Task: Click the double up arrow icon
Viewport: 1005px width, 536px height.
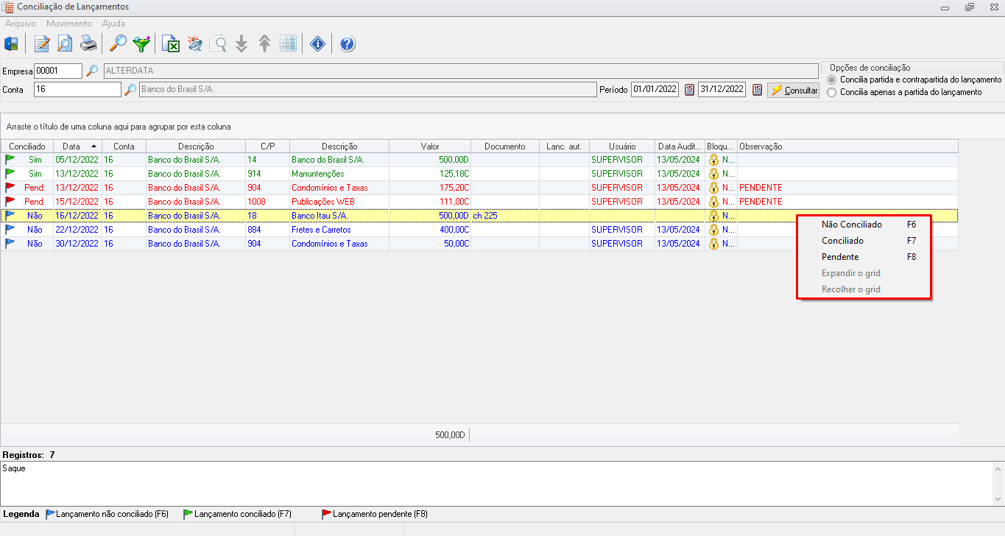Action: 265,43
